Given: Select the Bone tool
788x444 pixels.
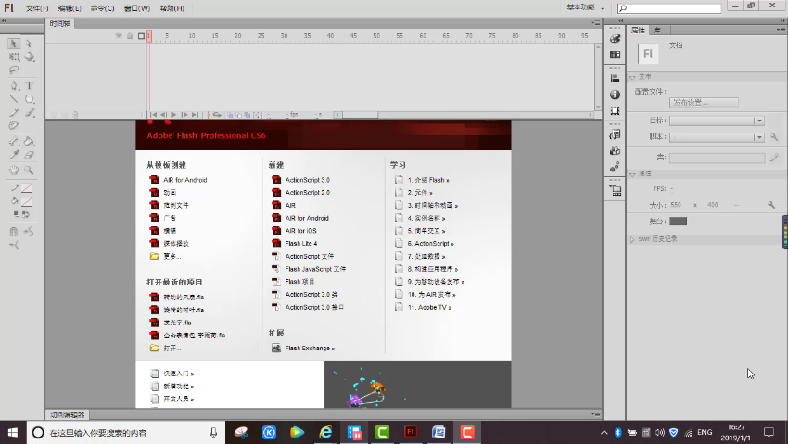Looking at the screenshot, I should coord(14,141).
